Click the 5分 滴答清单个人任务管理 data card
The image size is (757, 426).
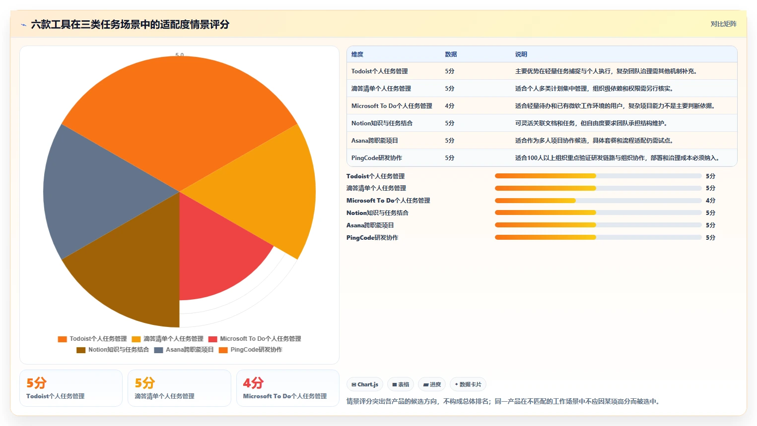pos(179,388)
